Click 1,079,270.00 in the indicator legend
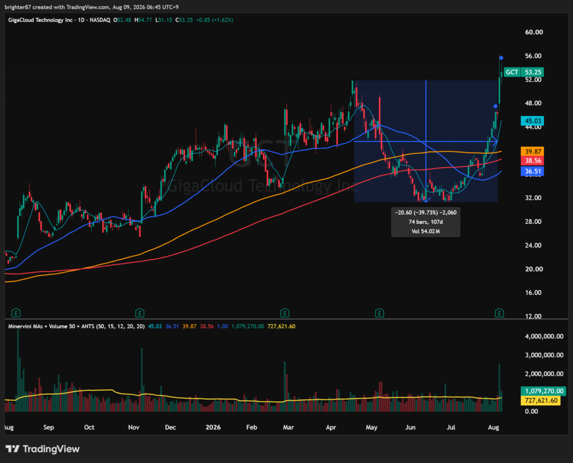 247,326
